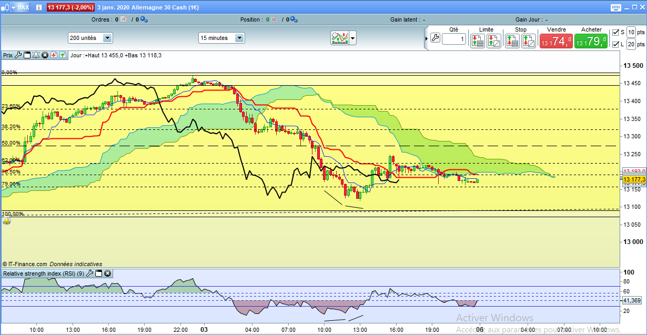The height and width of the screenshot is (335, 647).
Task: Click the 10:00 label on the left of the time axis
Action: [37, 330]
